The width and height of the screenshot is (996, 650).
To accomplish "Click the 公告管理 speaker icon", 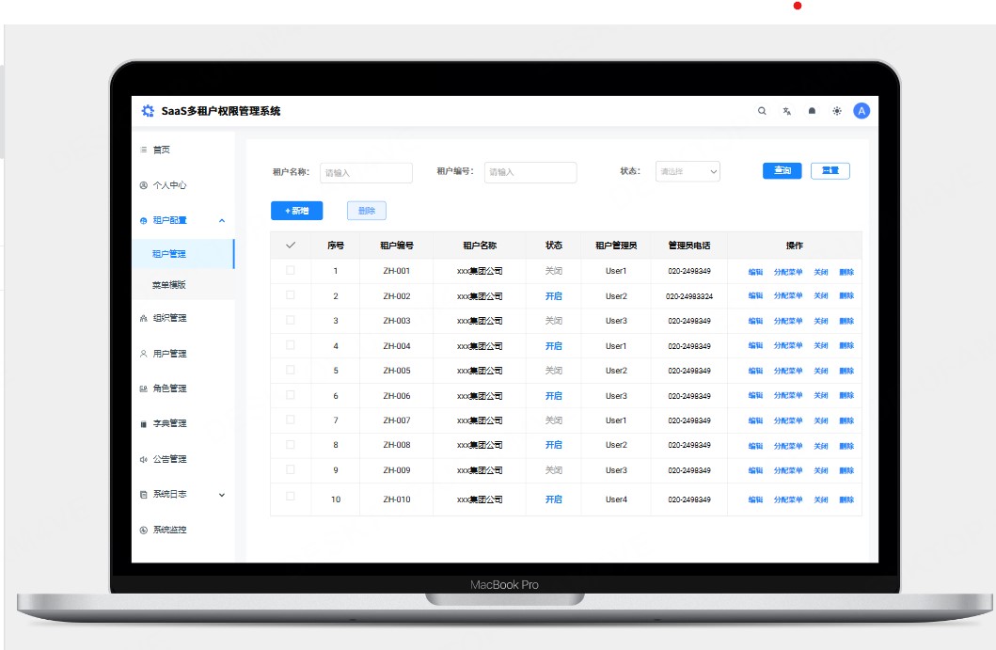I will pos(144,459).
